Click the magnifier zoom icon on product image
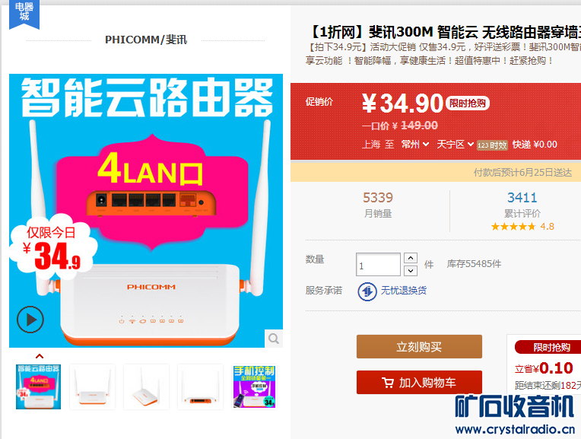 [x=274, y=338]
